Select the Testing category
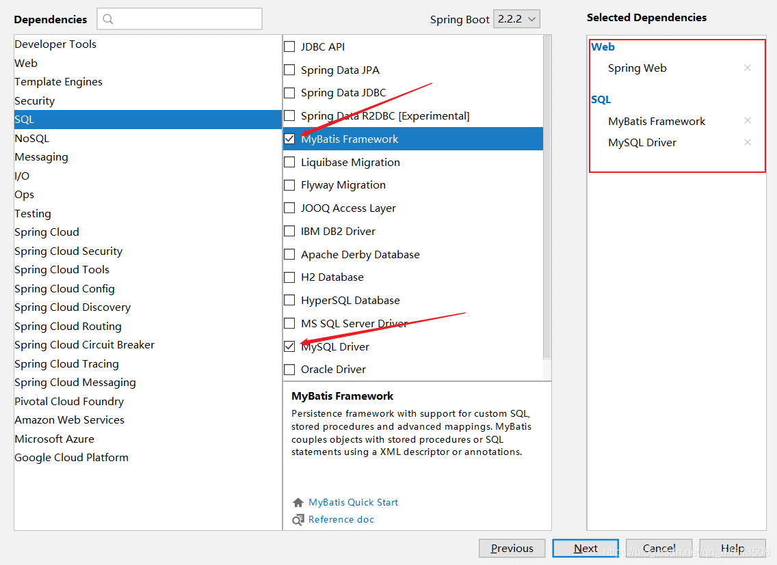 (148, 213)
